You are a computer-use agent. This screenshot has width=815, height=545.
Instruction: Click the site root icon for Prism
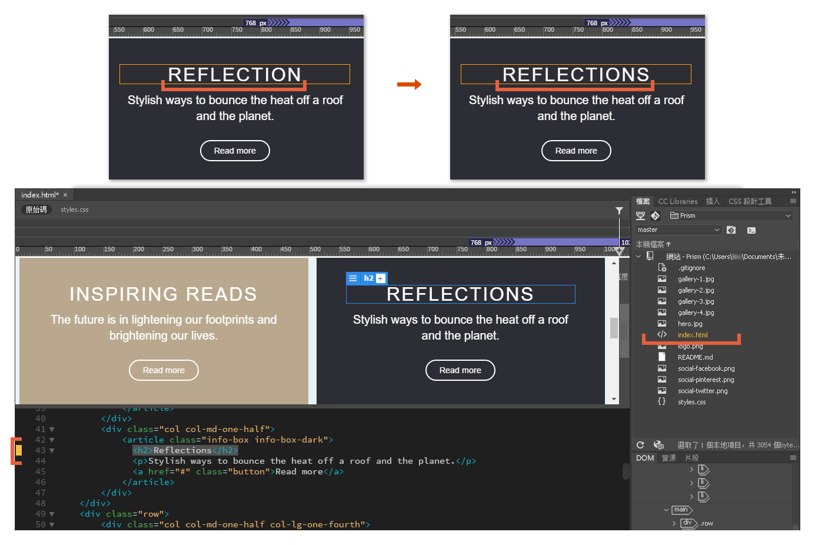[650, 256]
